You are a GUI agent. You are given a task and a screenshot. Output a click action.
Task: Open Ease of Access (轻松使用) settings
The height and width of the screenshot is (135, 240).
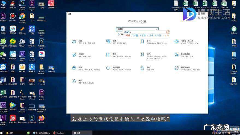coord(118,68)
